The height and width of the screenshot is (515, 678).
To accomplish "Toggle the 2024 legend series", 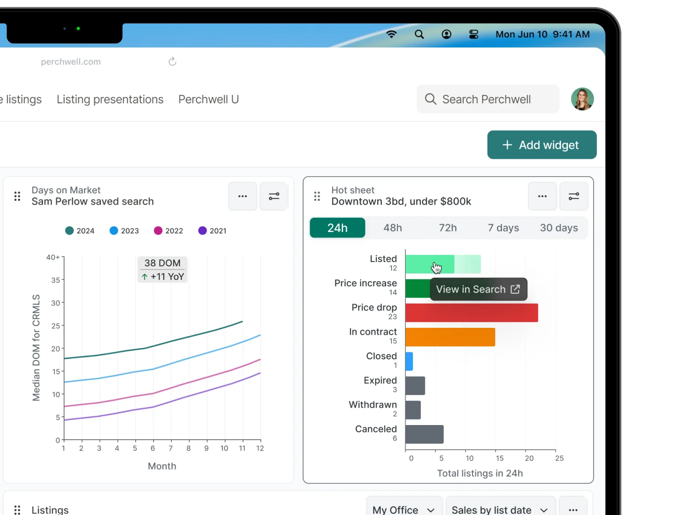I will (80, 231).
